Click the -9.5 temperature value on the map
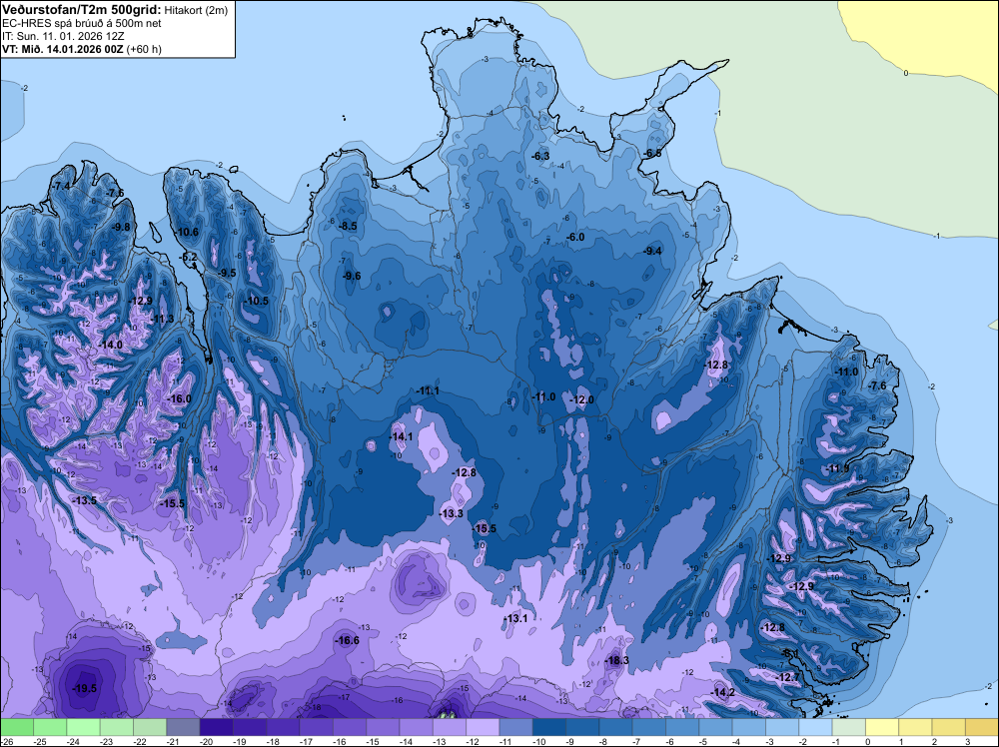The image size is (999, 747). [227, 273]
